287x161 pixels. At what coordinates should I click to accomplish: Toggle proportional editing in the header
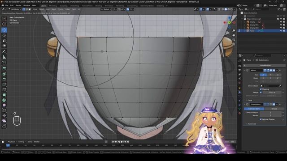click(x=128, y=9)
